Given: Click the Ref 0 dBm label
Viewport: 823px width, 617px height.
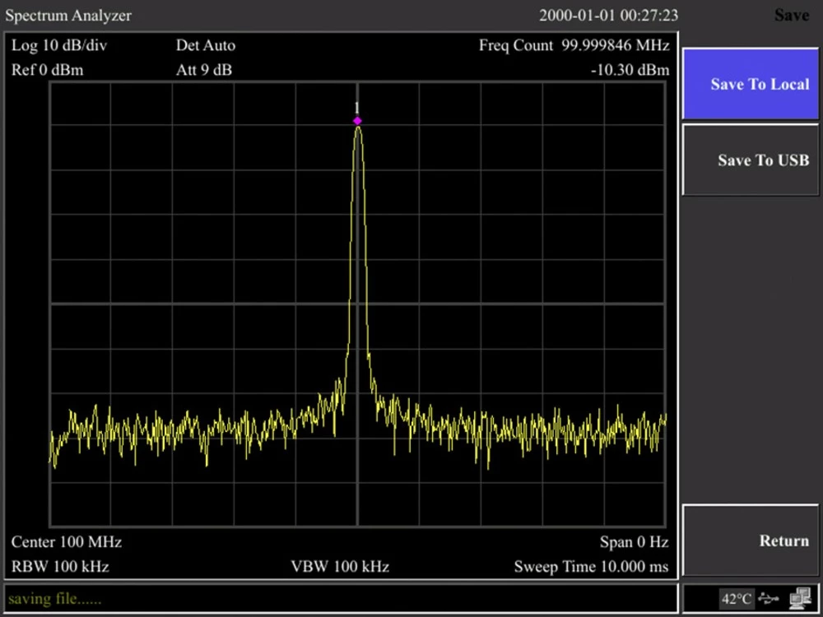Looking at the screenshot, I should click(x=48, y=70).
